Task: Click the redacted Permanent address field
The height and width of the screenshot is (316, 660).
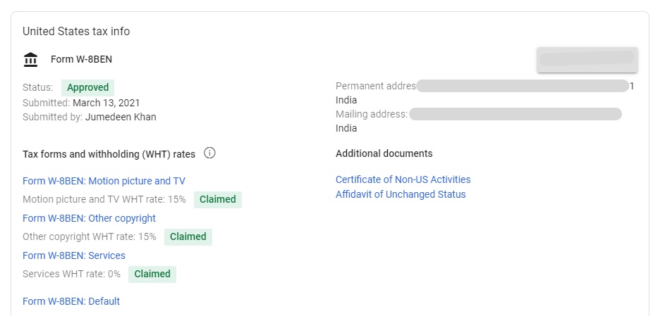Action: click(x=522, y=86)
